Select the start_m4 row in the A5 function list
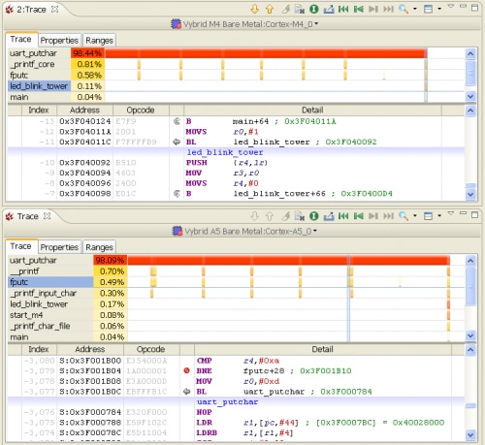 pos(50,315)
